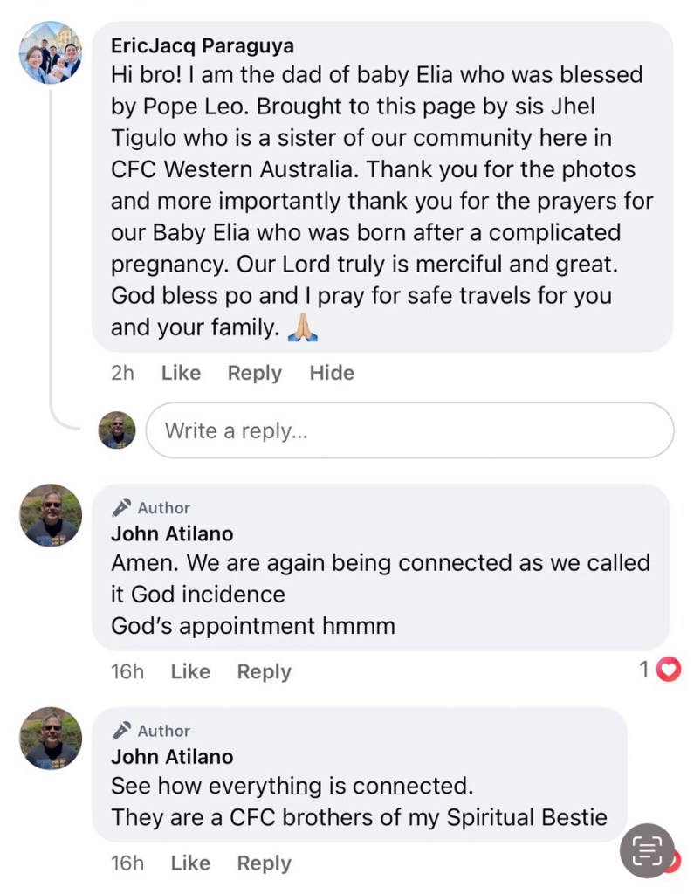
Task: Click Author pencil icon above God incidence comment
Action: click(x=123, y=507)
